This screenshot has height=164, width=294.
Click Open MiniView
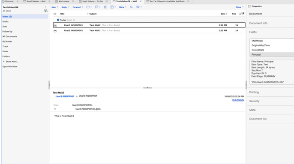point(10,66)
